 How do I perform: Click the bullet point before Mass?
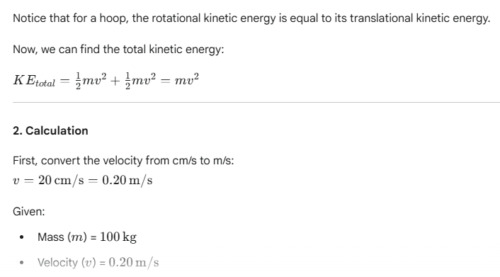(x=21, y=237)
